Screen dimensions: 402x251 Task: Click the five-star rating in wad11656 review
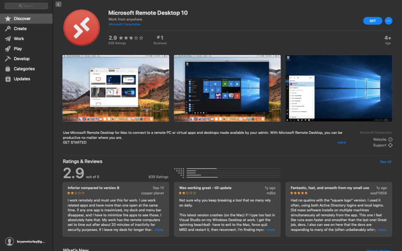[x=299, y=193]
